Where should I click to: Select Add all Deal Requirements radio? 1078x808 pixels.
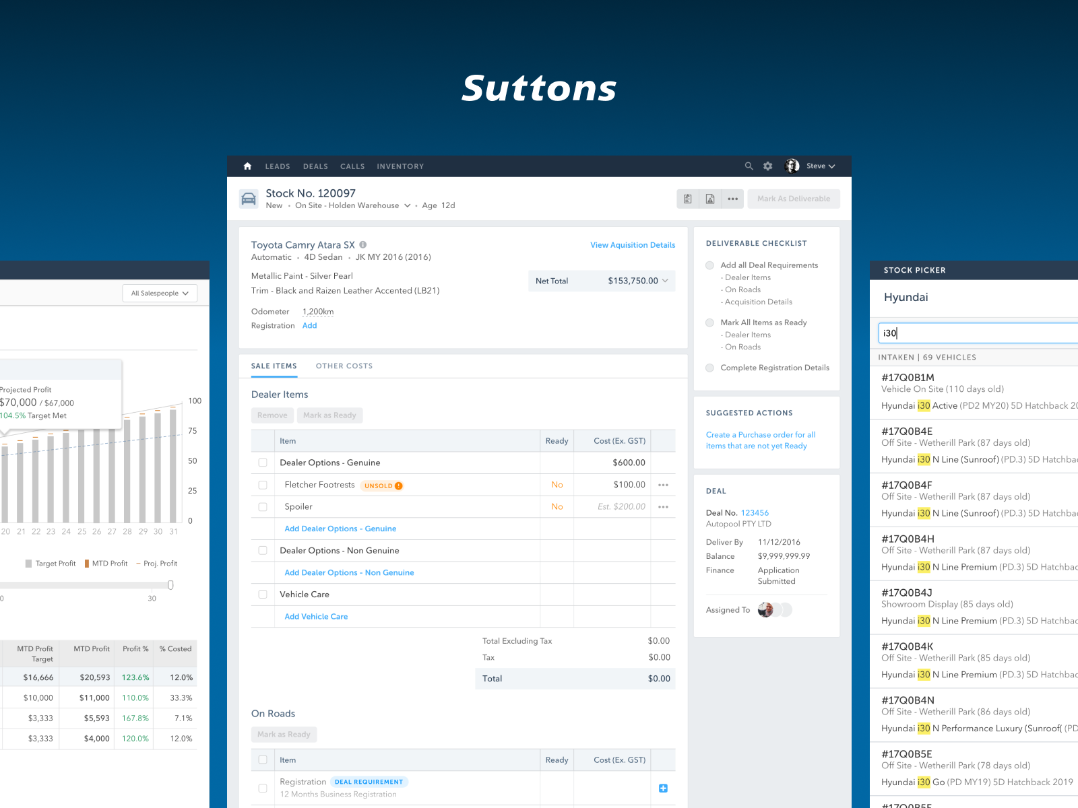click(x=709, y=265)
